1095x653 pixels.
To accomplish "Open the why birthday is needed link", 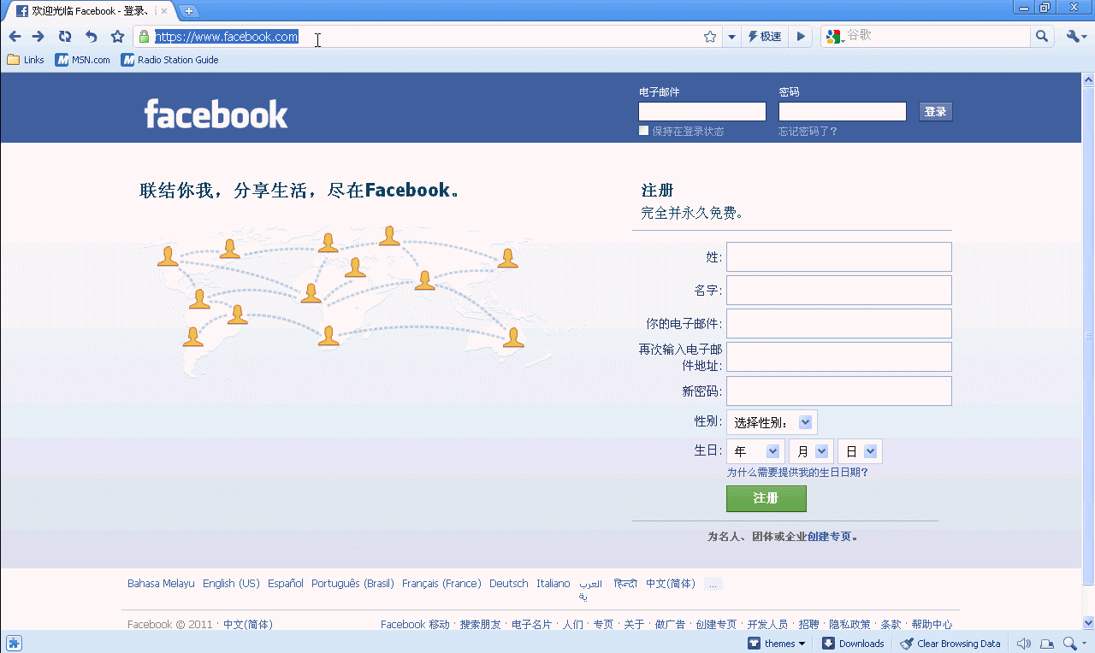I will [797, 472].
